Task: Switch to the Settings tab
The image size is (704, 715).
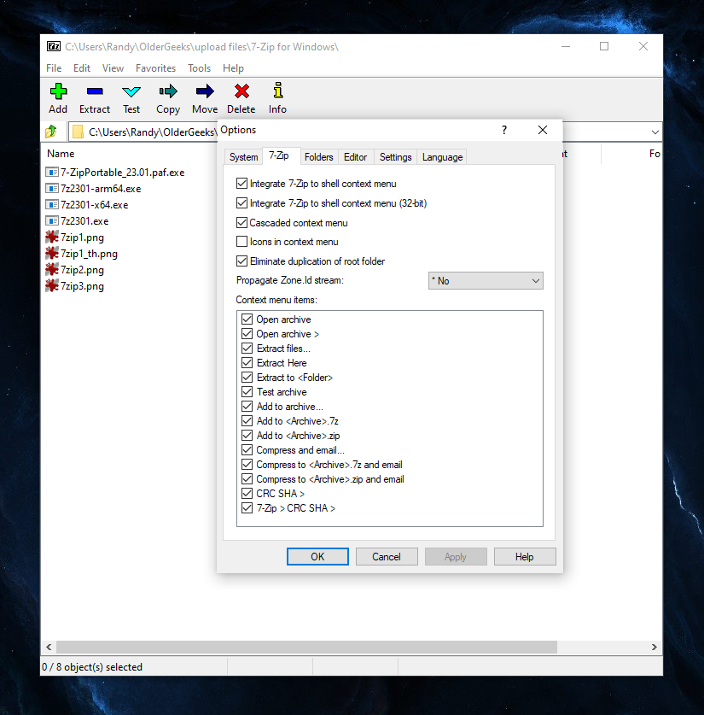Action: click(396, 157)
